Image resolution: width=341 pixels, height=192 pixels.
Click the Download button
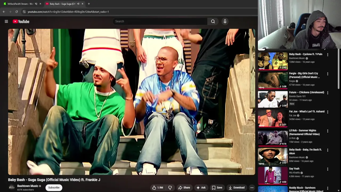coord(237,187)
